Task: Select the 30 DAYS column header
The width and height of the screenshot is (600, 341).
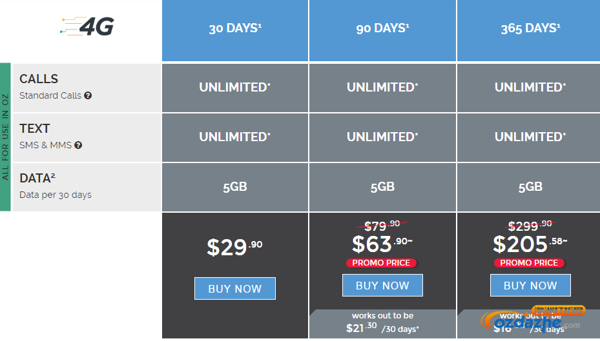Action: click(235, 30)
